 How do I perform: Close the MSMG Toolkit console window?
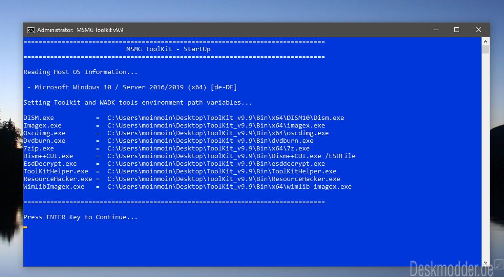click(x=479, y=30)
